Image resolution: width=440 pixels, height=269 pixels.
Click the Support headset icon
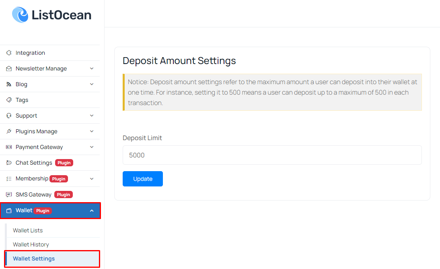(9, 116)
